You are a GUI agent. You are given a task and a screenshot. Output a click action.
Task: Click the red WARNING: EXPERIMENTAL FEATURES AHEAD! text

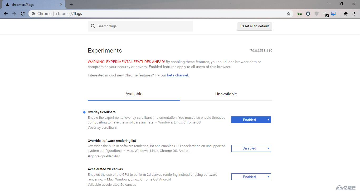126,62
